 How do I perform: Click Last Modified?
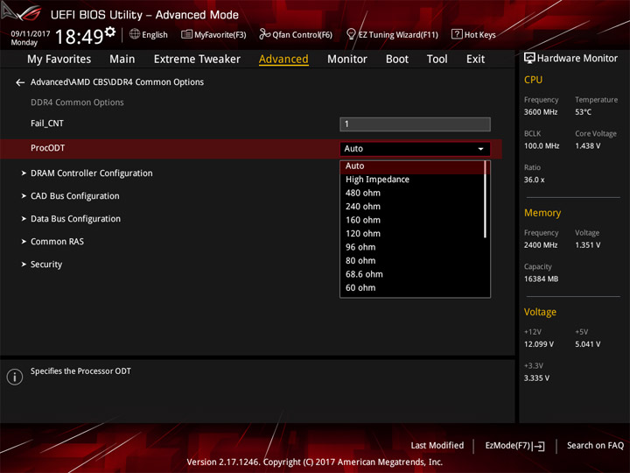437,446
